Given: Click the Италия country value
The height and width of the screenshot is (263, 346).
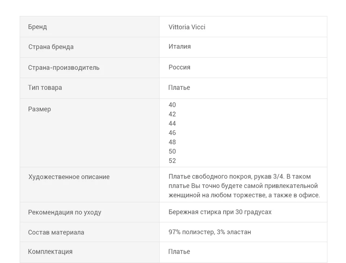Looking at the screenshot, I should point(179,47).
